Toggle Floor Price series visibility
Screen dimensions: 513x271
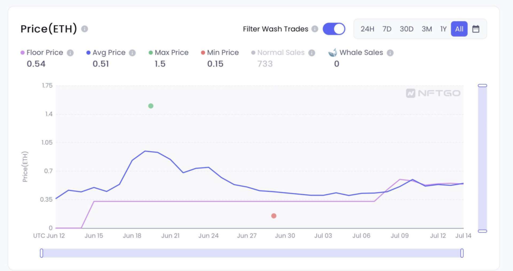pos(45,53)
